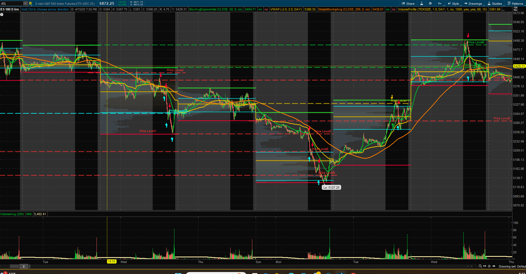Image resolution: width=526 pixels, height=274 pixels.
Task: Click the /ES symbol input box
Action: tap(11, 3)
